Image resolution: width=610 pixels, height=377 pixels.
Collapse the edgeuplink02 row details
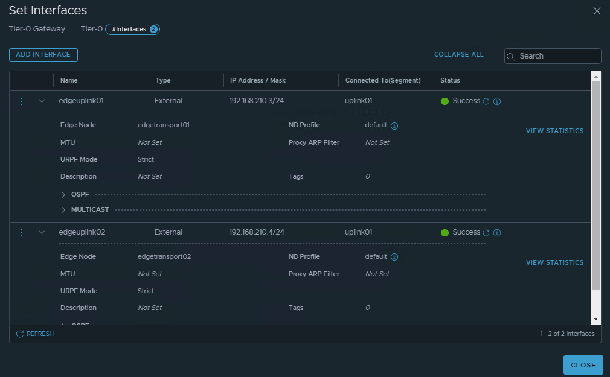(x=42, y=233)
